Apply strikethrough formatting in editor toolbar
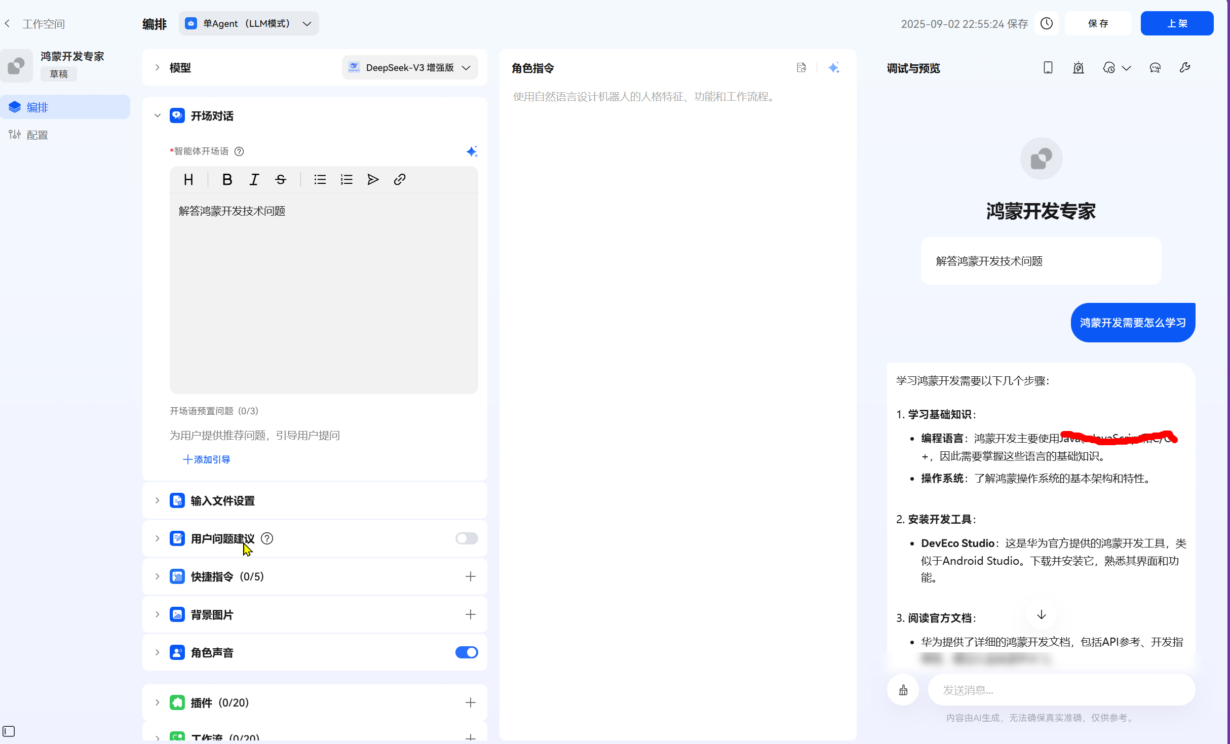Viewport: 1230px width, 744px height. coord(281,180)
